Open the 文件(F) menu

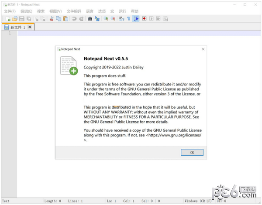coord(10,11)
